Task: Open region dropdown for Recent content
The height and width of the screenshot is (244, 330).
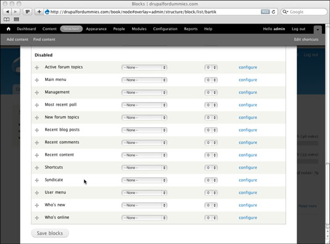Action: (144, 155)
